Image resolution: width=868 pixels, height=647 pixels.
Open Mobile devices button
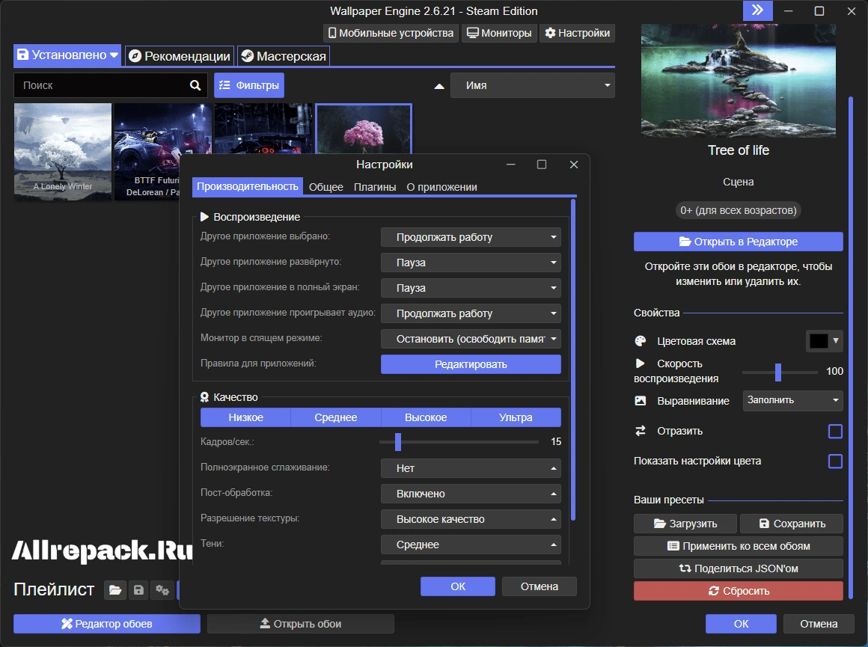(x=391, y=33)
